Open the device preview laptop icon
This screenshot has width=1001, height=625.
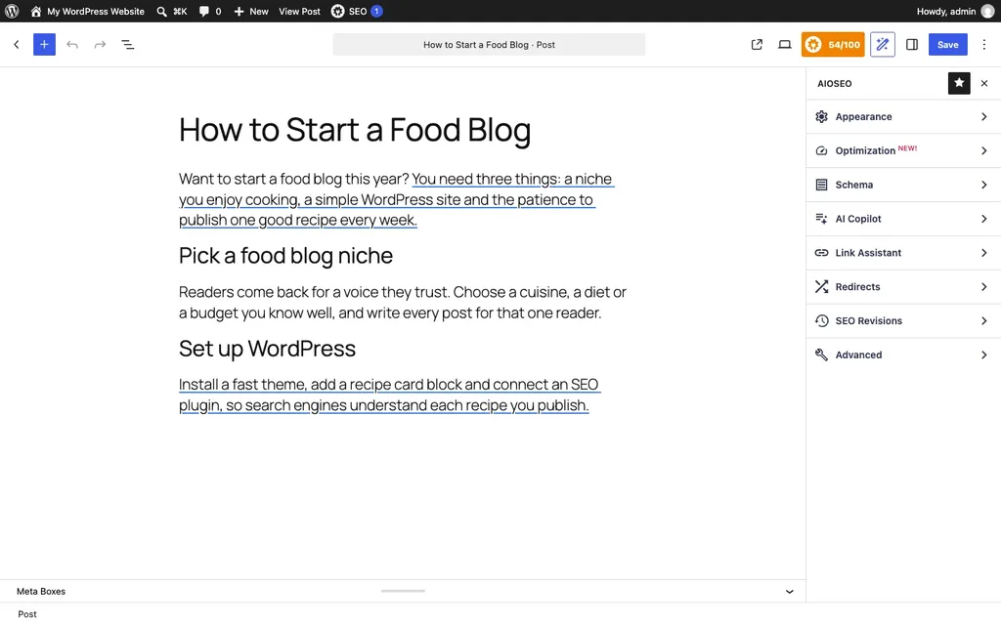(785, 45)
